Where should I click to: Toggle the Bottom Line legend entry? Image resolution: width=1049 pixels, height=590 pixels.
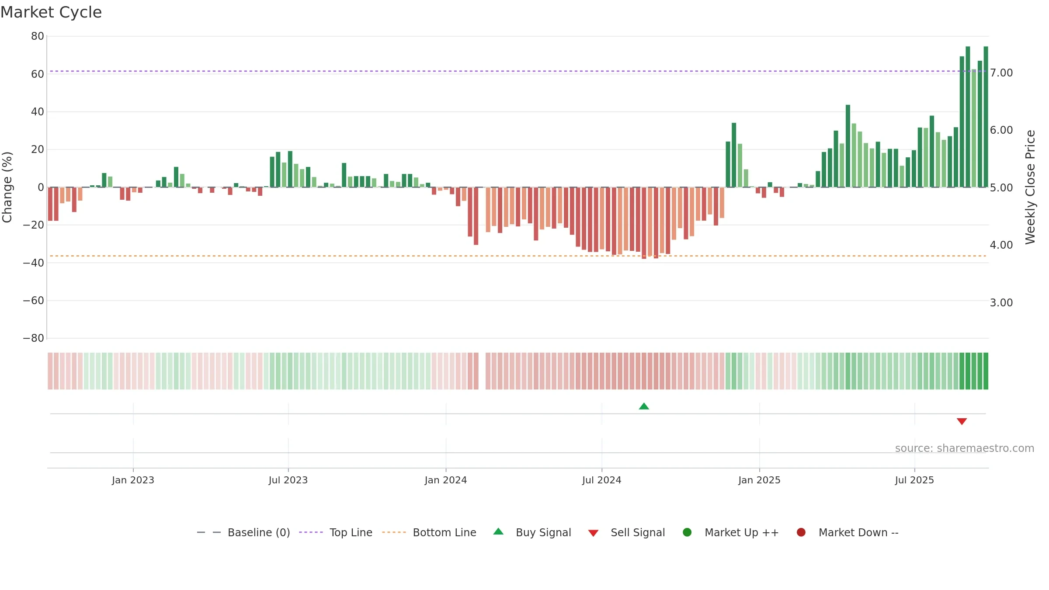tap(429, 532)
